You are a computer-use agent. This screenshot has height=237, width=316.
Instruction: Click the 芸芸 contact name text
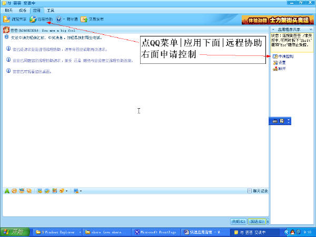point(14,30)
